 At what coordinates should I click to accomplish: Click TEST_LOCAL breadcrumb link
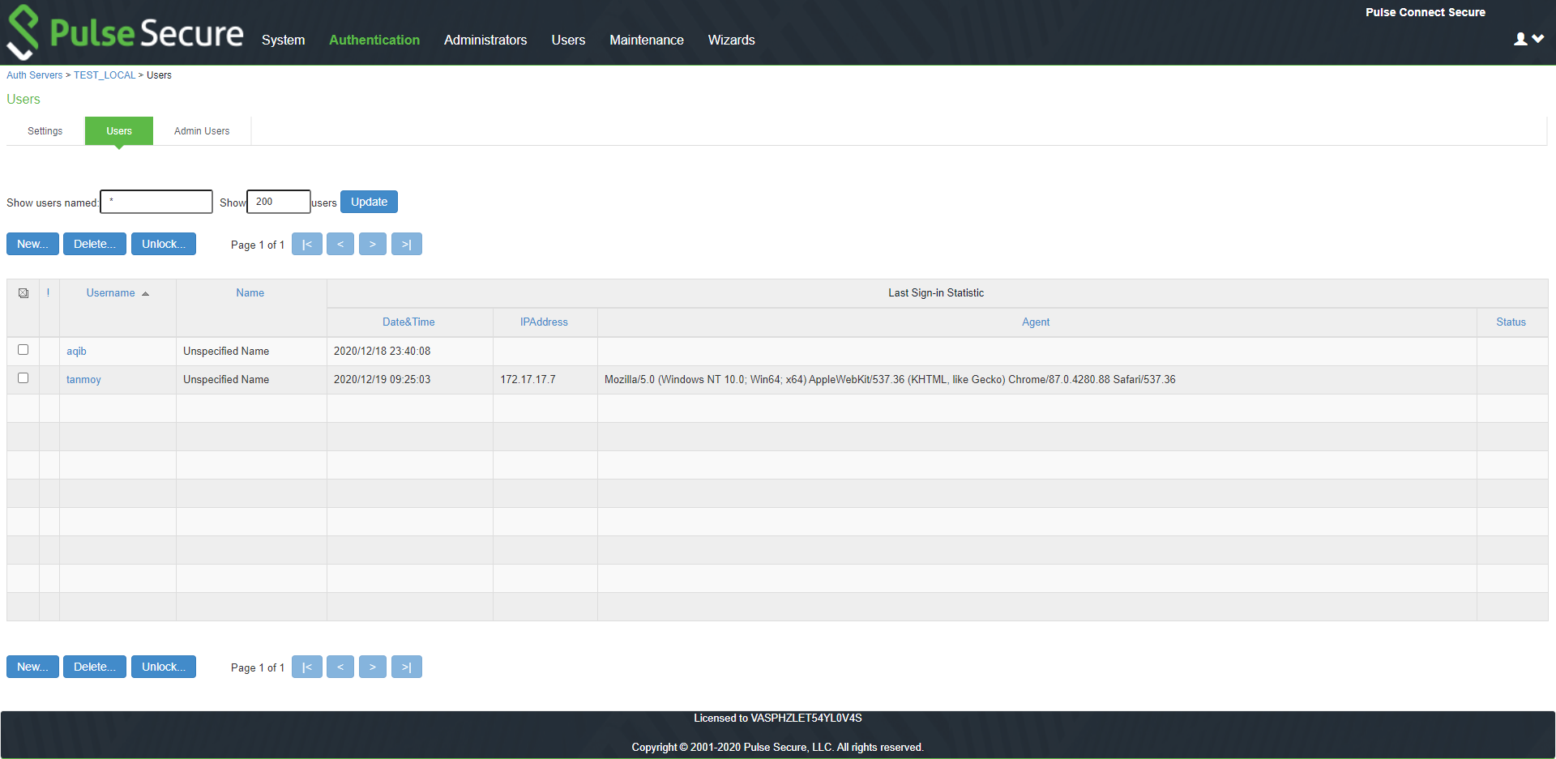[105, 75]
